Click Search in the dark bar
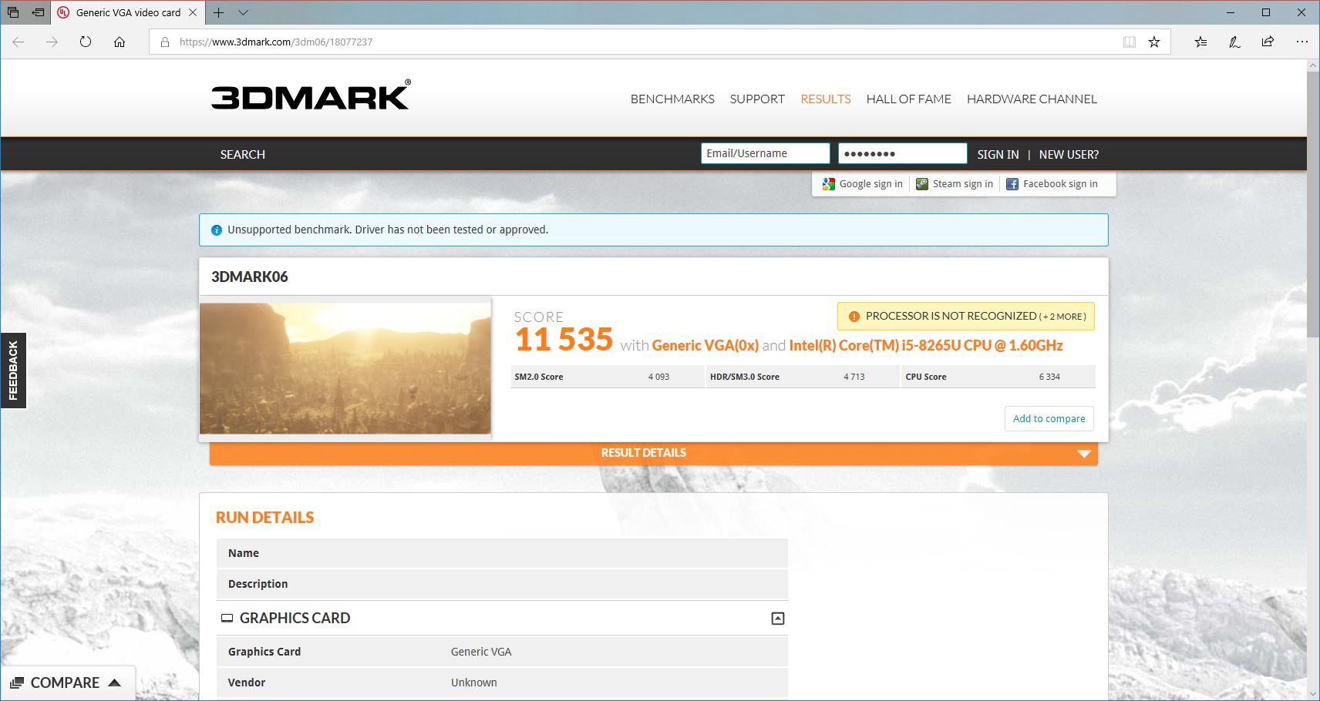This screenshot has height=701, width=1320. tap(243, 155)
